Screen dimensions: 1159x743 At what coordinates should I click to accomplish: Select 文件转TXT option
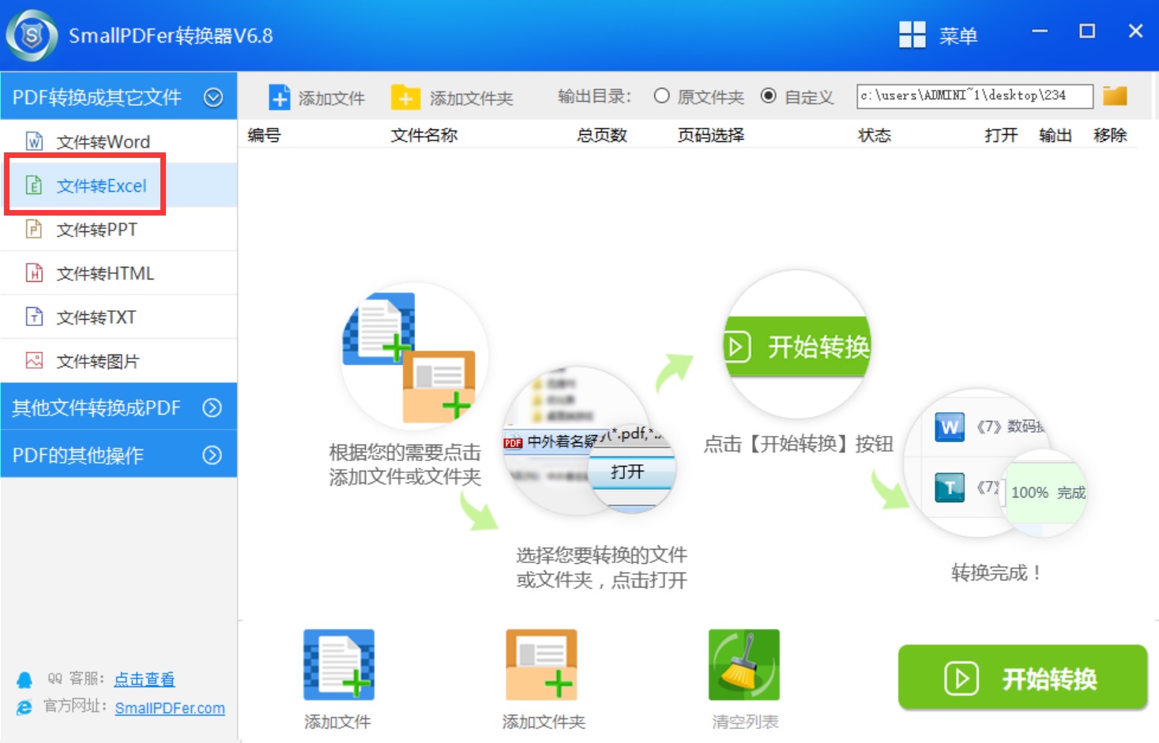(x=119, y=317)
